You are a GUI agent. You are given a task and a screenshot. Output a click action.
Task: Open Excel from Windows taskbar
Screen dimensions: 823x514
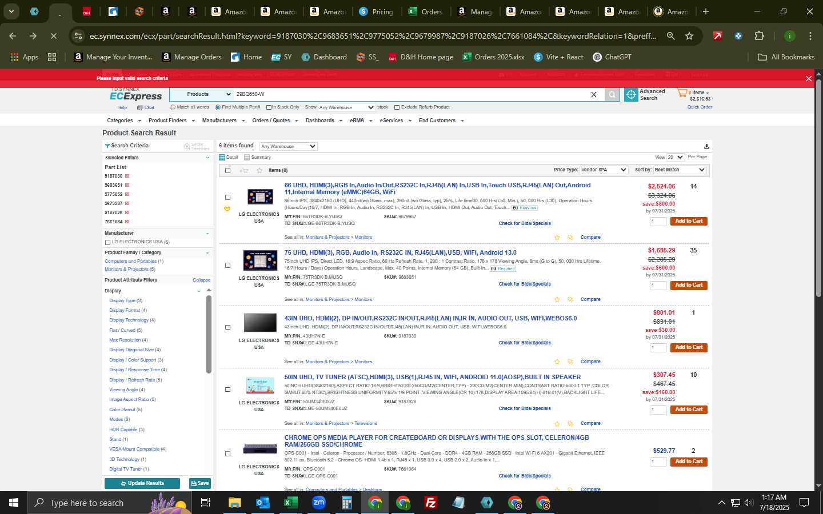290,503
